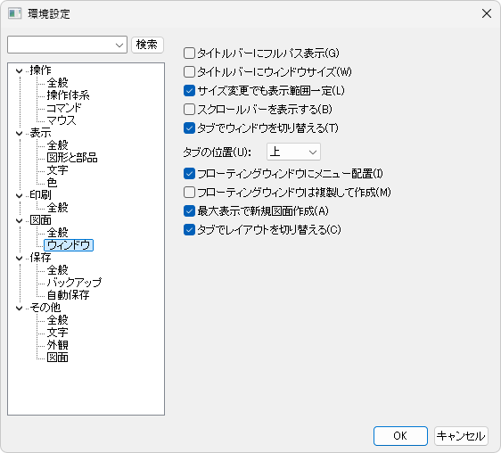This screenshot has width=501, height=453.
Task: Select 自動保存 under 保存
Action: 69,295
